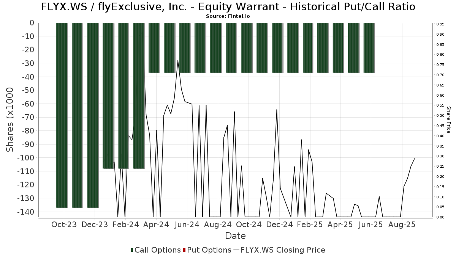This screenshot has width=456, height=256.
Task: Click the 0.25 share price tick label
Action: [x=440, y=166]
